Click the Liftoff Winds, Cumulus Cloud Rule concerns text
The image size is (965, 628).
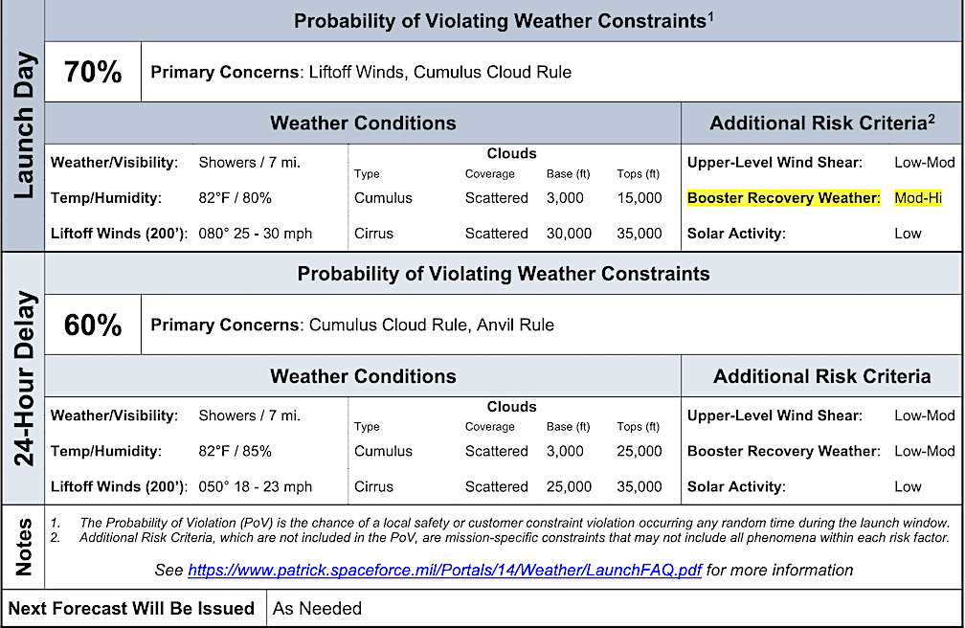439,72
